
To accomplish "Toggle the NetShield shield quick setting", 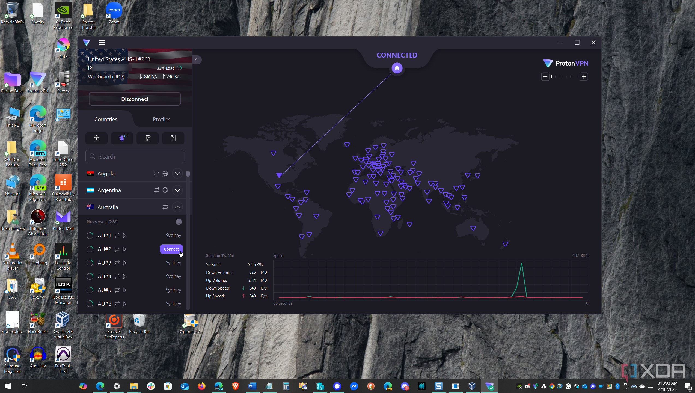I will pyautogui.click(x=122, y=138).
